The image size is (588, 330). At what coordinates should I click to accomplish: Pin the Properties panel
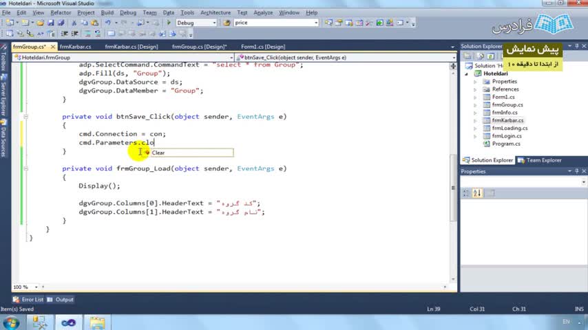tap(577, 171)
